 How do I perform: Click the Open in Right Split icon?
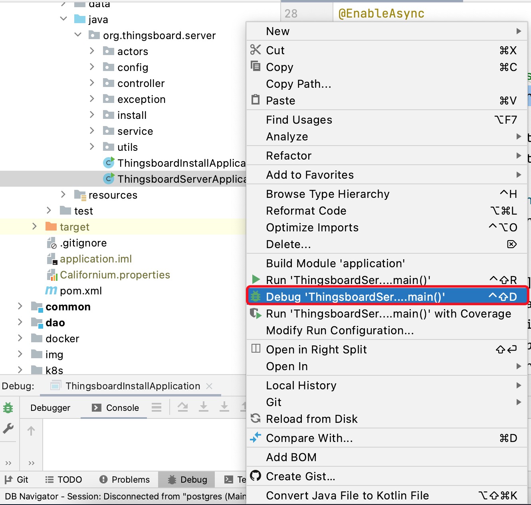pos(256,349)
